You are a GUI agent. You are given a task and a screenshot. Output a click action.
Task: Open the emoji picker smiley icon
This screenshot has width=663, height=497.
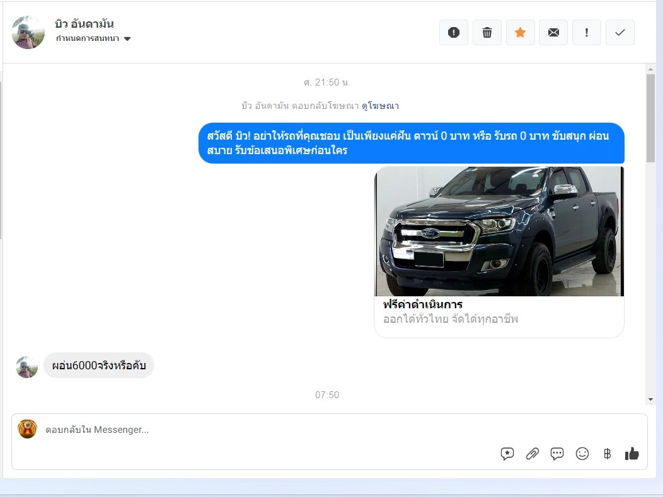pos(582,454)
